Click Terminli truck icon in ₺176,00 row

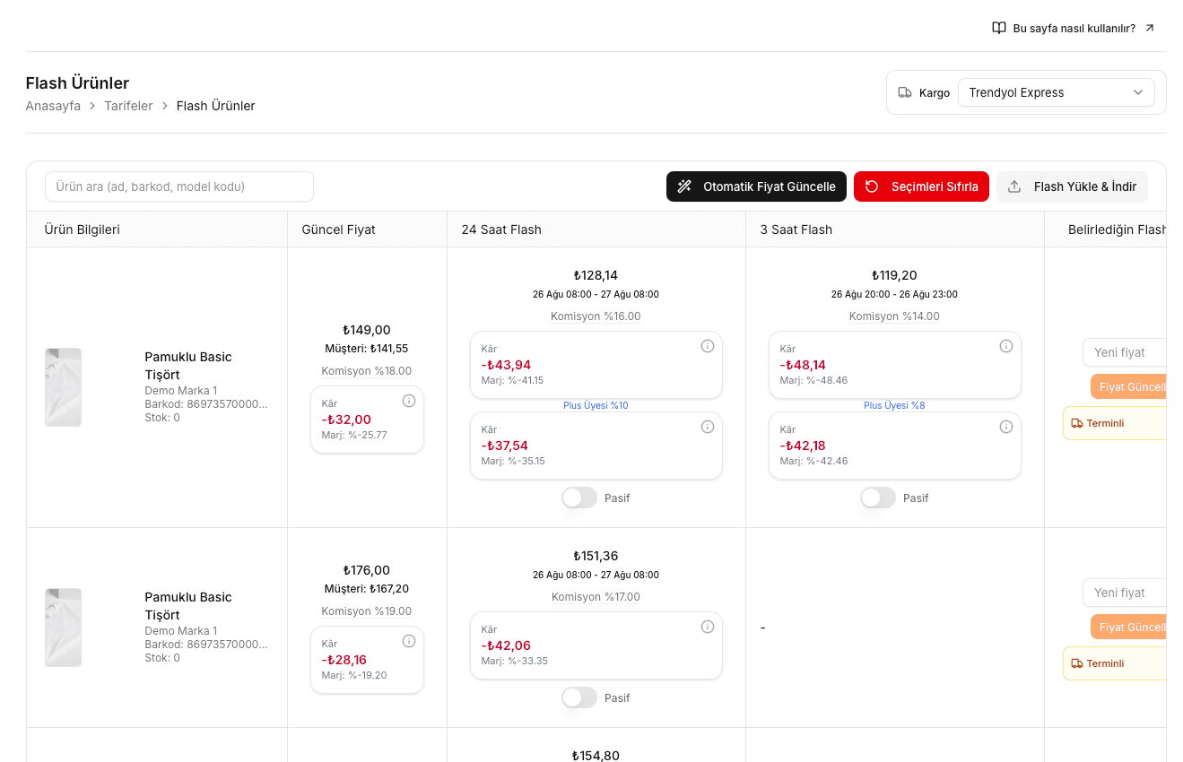coord(1077,663)
